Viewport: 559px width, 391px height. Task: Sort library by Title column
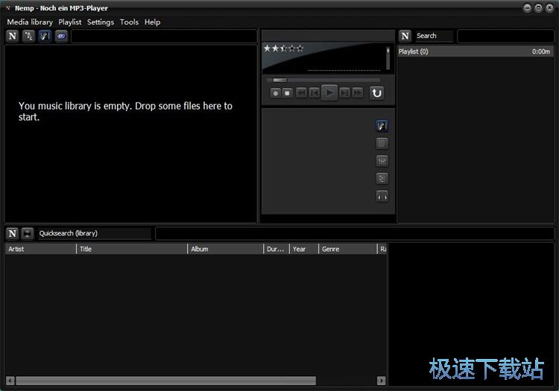click(x=132, y=249)
